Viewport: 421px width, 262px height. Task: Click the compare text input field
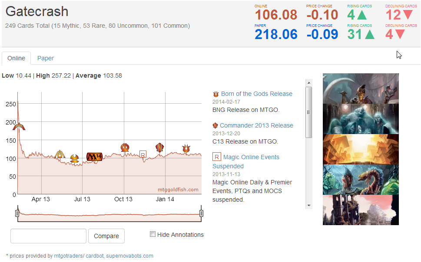coord(48,236)
